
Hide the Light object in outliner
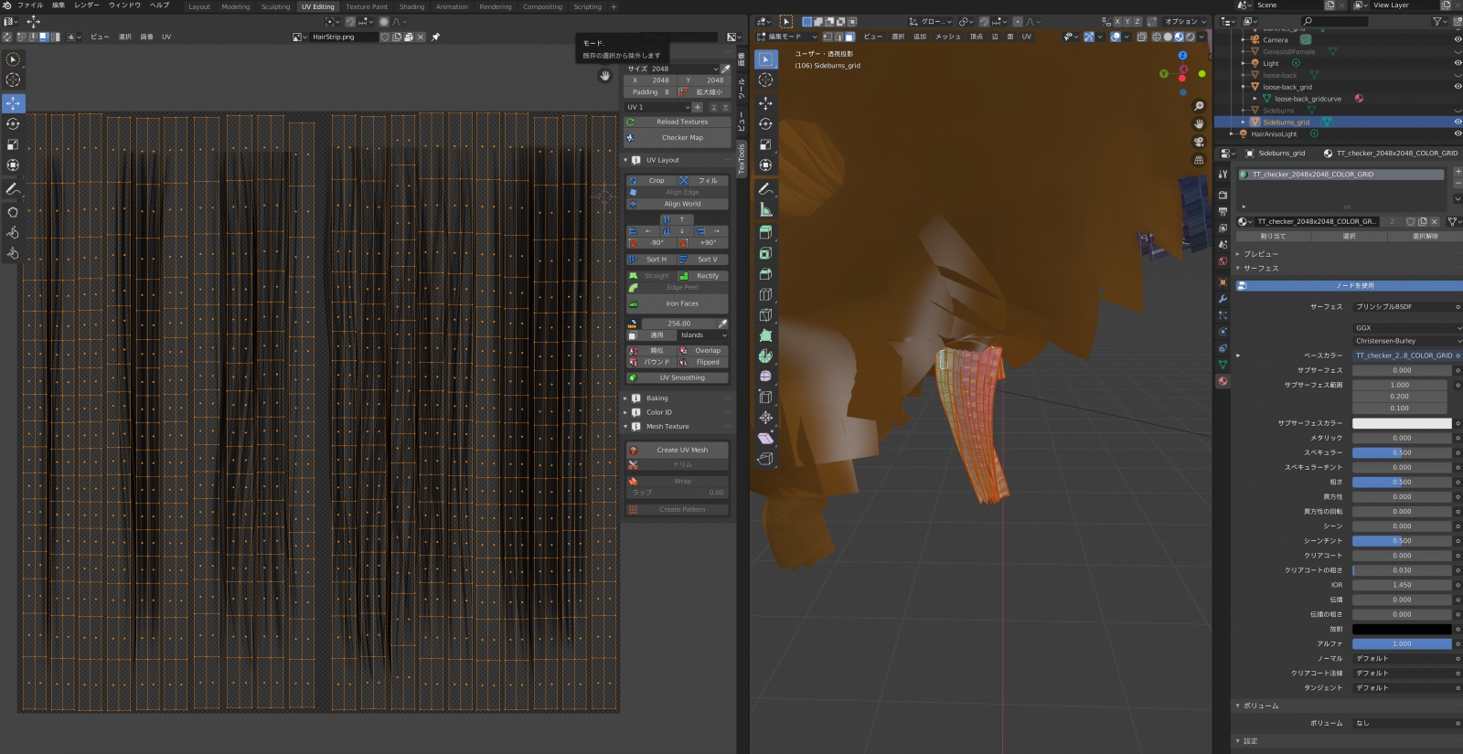[1457, 63]
